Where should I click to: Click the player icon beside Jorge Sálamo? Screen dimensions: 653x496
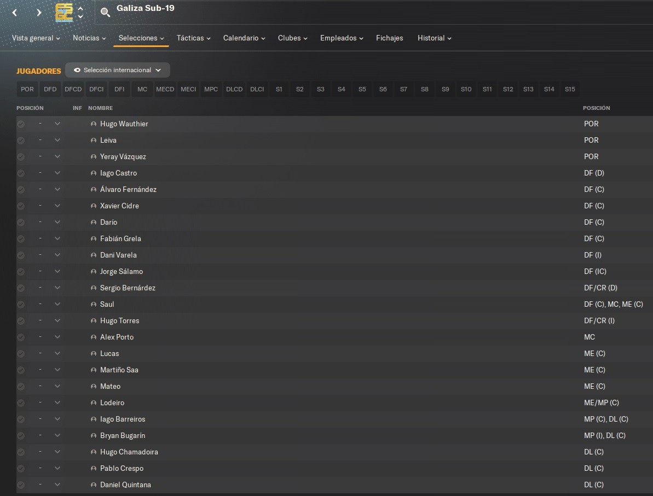tap(93, 272)
